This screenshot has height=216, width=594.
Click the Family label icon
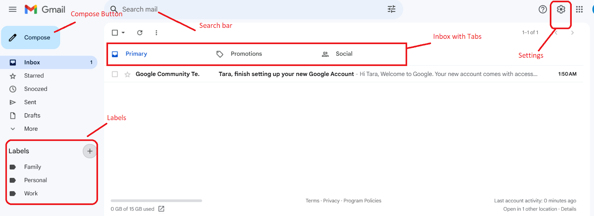click(x=13, y=167)
